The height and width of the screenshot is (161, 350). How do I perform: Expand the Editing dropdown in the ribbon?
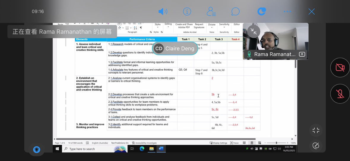(x=168, y=25)
